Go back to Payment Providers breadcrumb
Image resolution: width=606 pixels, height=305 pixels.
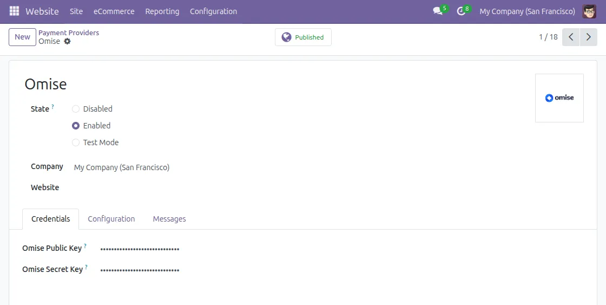point(69,33)
